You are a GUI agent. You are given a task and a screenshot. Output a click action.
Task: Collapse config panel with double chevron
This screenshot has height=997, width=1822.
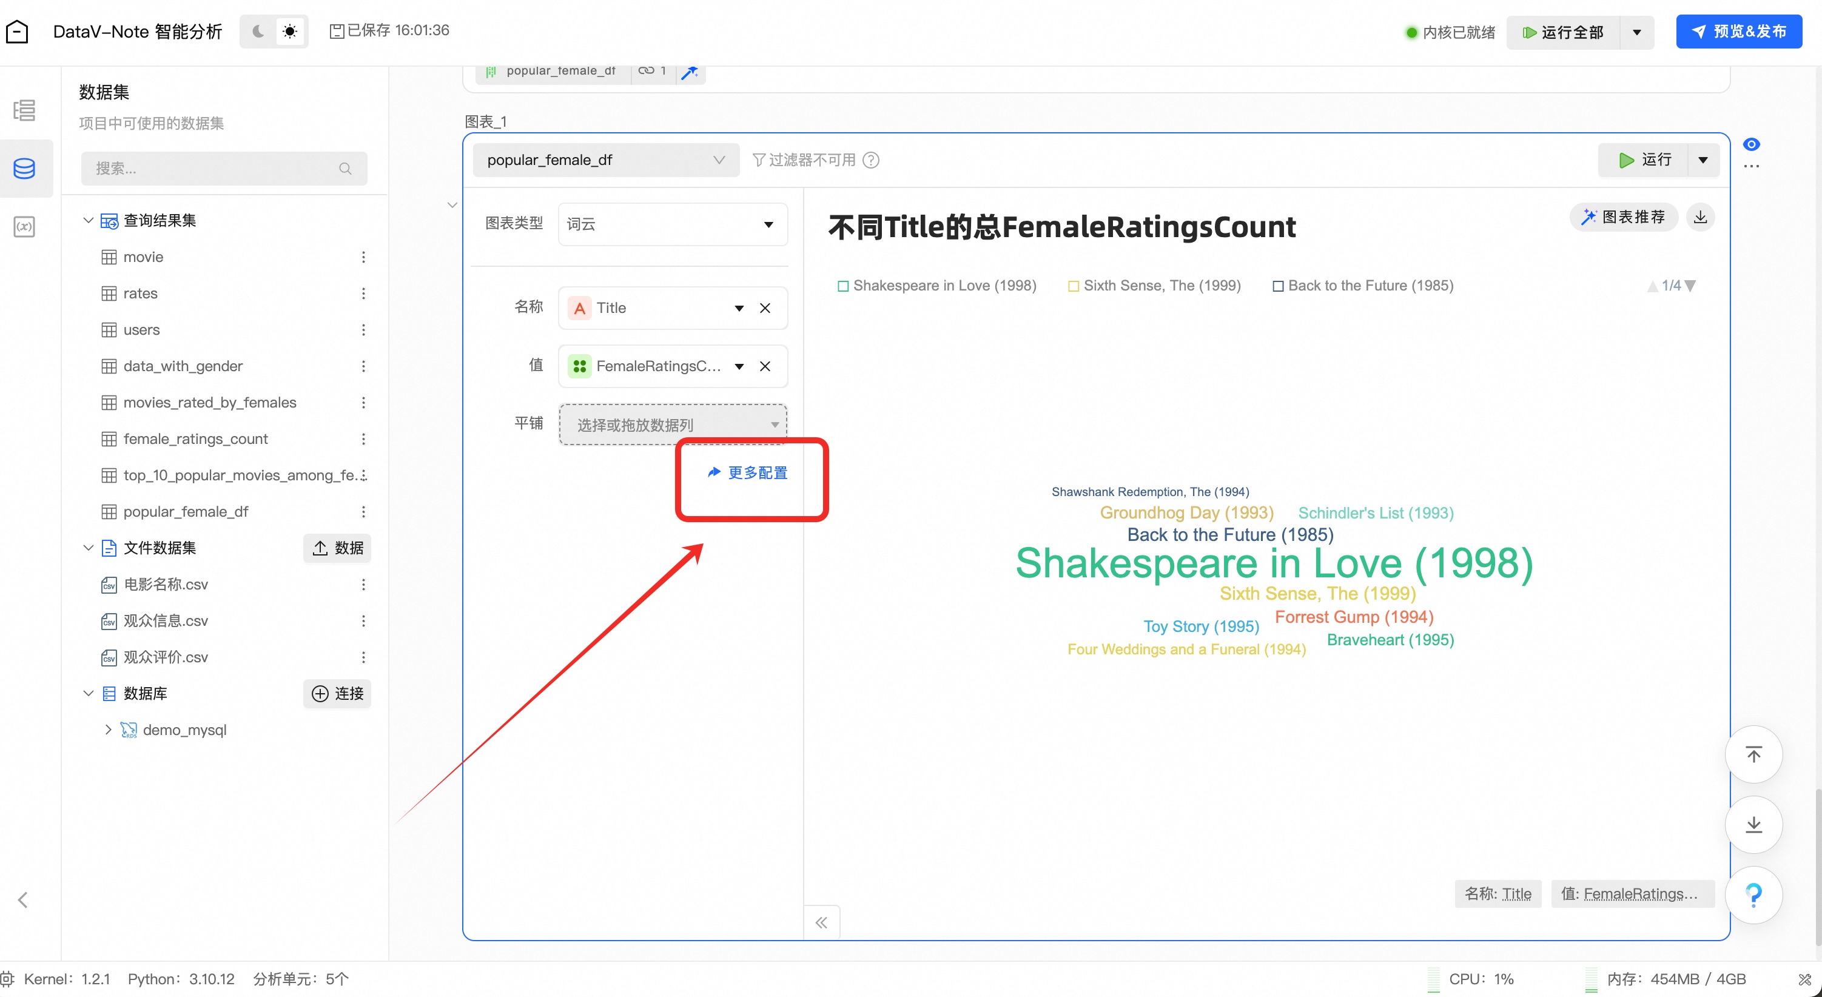821,922
